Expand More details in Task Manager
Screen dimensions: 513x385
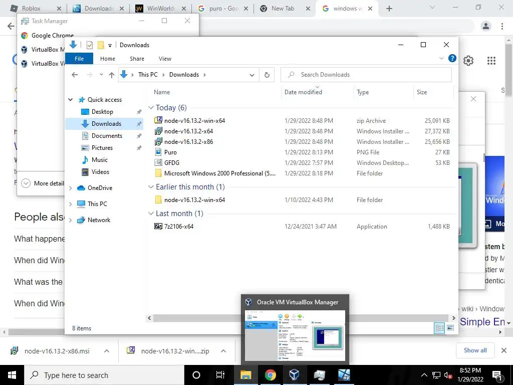(43, 183)
